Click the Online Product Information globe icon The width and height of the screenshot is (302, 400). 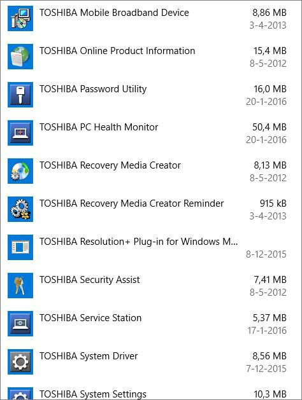[20, 57]
